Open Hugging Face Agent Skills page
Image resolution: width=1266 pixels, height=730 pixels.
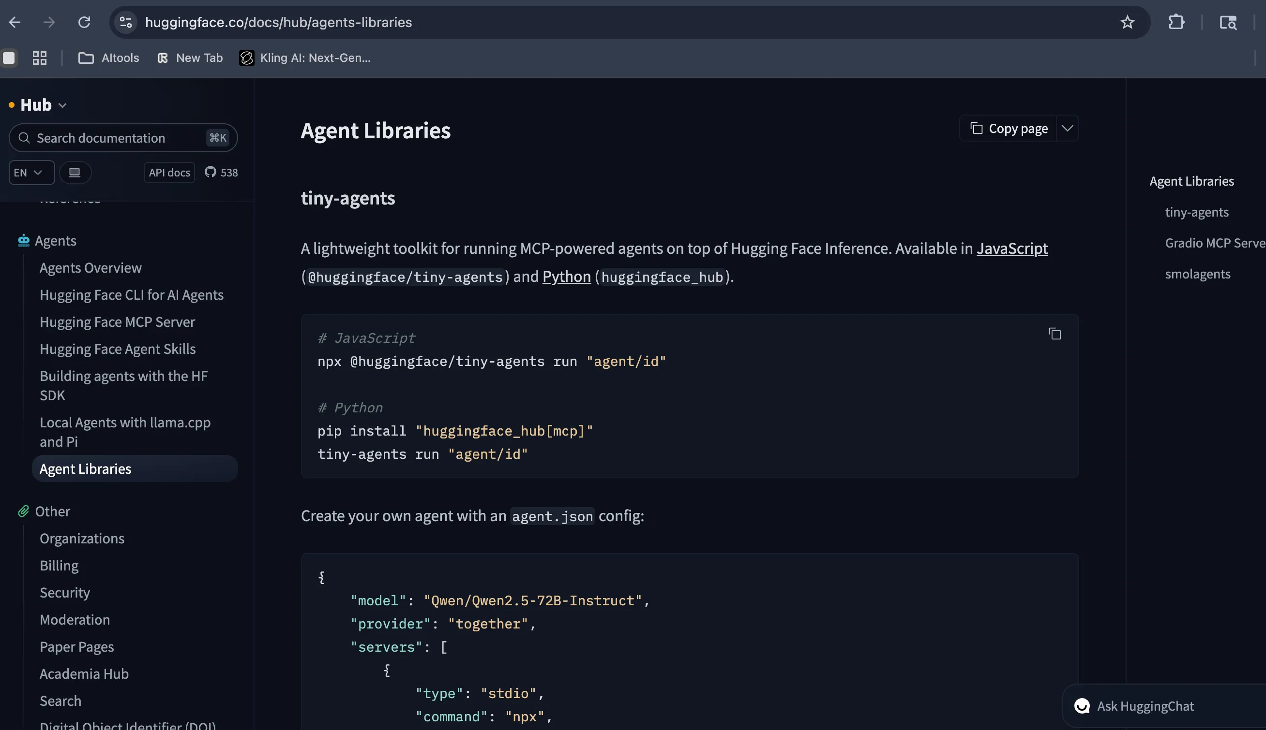[x=118, y=349]
